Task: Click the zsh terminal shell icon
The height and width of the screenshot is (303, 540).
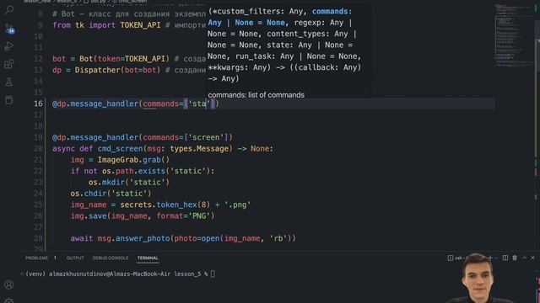Action: click(450, 258)
